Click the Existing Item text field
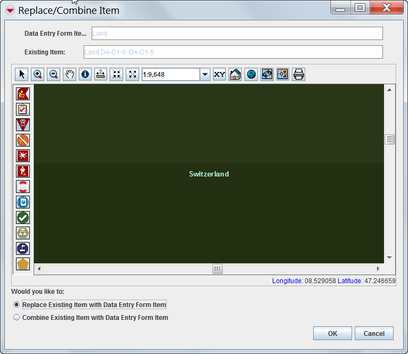Screen dimensions: 408x354 [x=233, y=52]
